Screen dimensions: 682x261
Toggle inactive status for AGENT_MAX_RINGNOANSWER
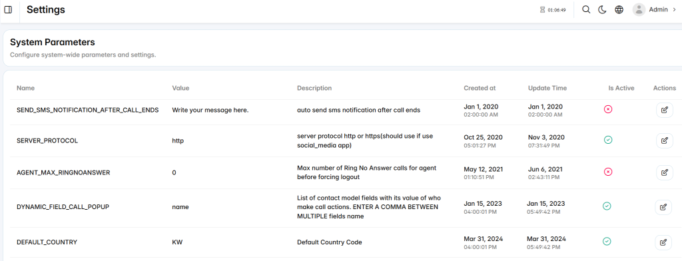point(608,172)
